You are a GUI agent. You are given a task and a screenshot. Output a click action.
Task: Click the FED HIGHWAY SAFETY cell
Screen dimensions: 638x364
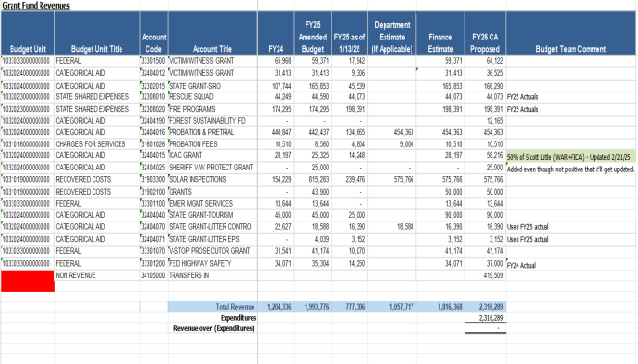[x=212, y=263]
